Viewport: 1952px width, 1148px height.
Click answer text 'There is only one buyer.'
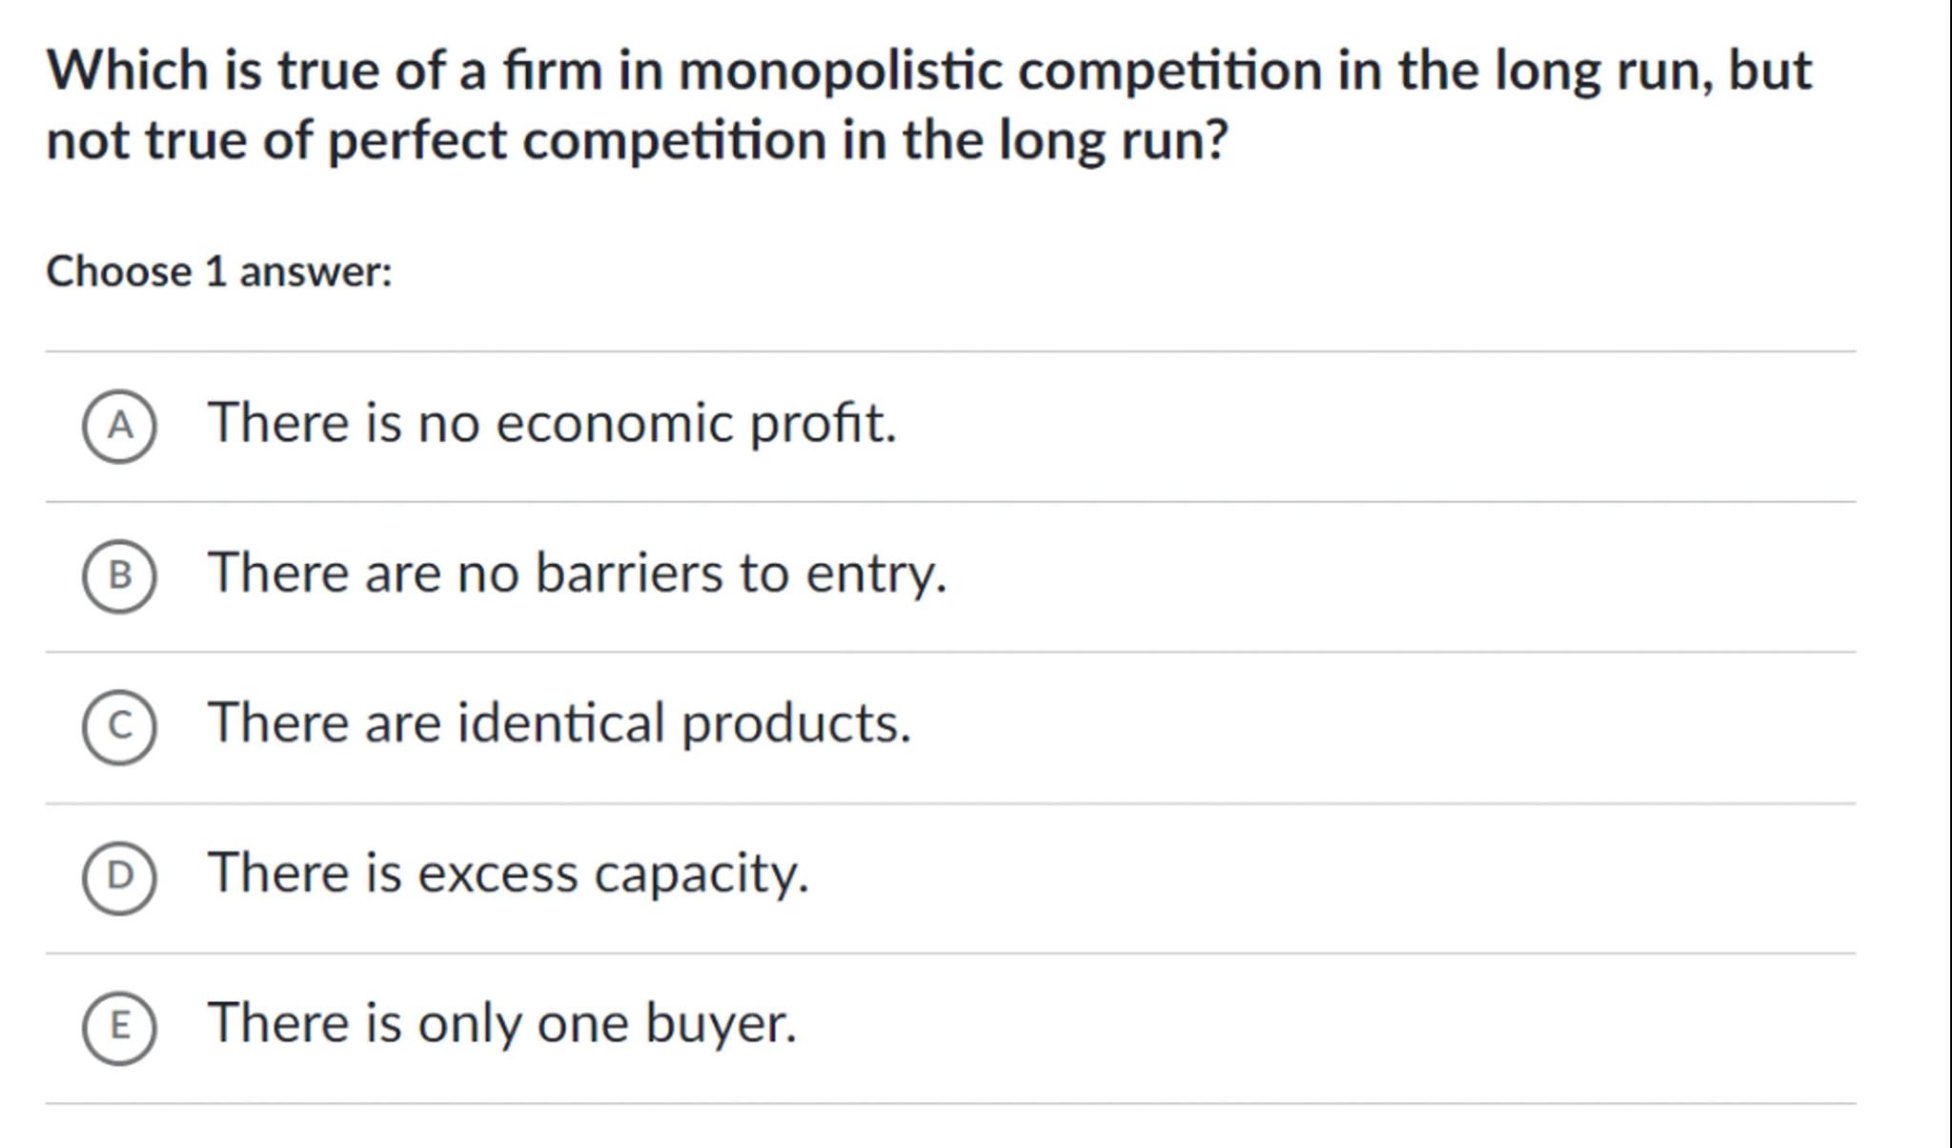(x=501, y=1023)
